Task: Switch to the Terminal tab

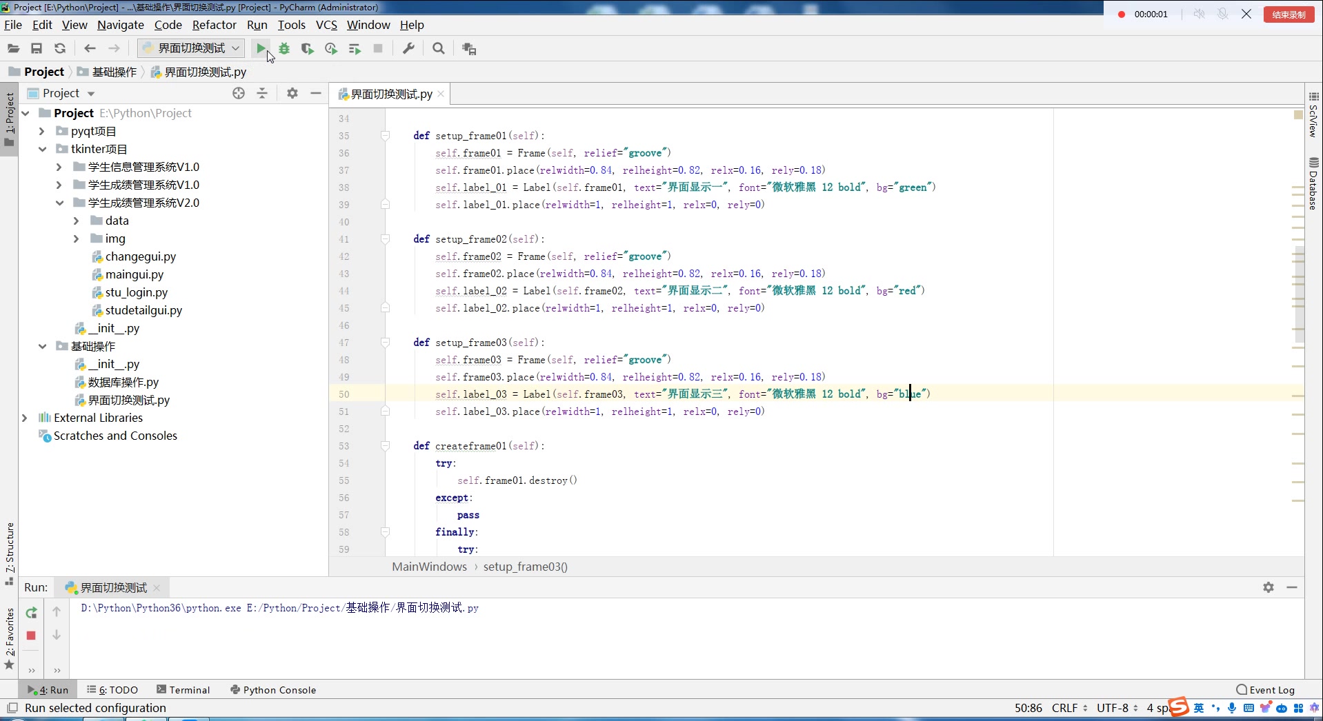Action: click(x=183, y=690)
